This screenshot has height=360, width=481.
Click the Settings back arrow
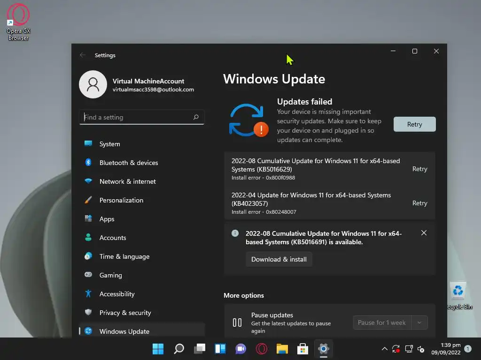[83, 55]
